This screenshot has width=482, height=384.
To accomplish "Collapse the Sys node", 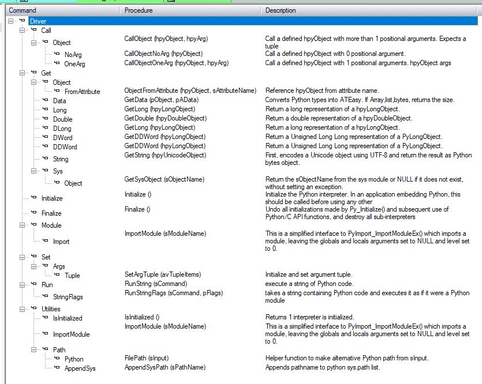I will pos(33,171).
